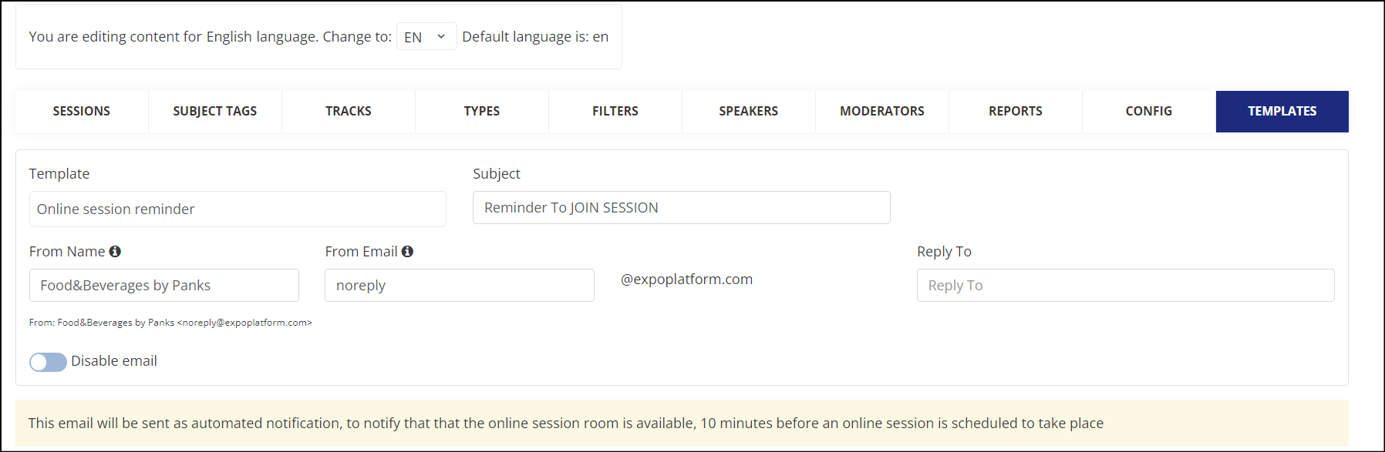Toggle the Disable email switch
Screen dimensions: 1385x452
click(x=48, y=362)
